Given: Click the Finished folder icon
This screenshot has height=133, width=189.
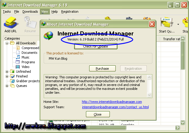Looking at the screenshot, I should (12, 76).
